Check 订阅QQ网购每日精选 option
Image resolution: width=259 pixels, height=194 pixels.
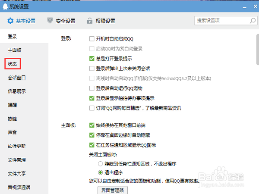tap(92, 108)
